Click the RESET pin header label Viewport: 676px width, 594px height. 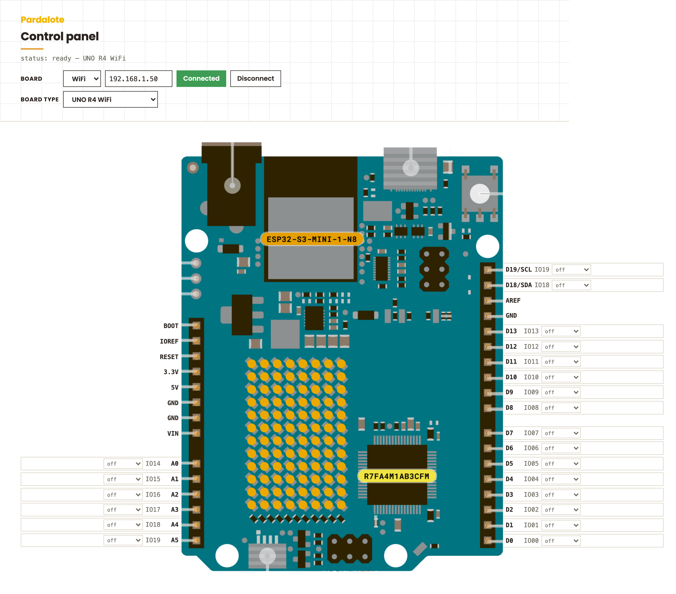pyautogui.click(x=169, y=357)
